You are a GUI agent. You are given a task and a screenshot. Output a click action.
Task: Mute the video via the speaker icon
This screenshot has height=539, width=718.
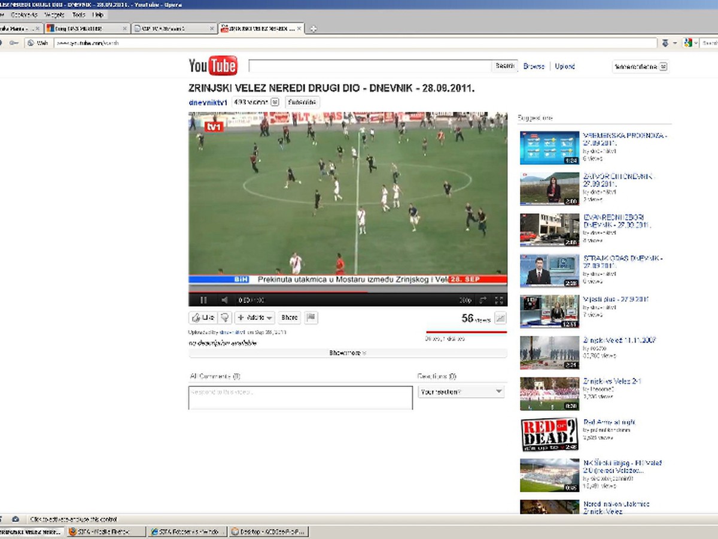[x=224, y=300]
